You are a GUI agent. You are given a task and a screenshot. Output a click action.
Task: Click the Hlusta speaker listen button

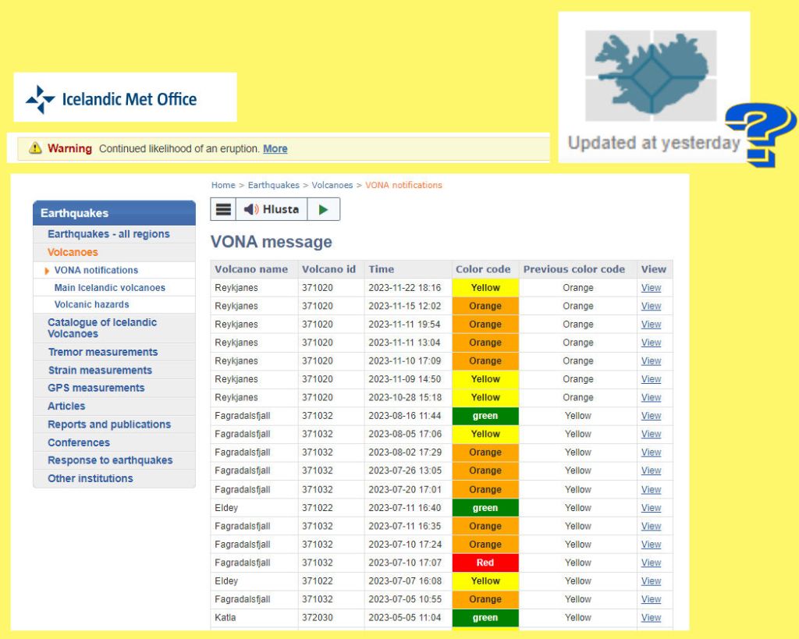272,209
